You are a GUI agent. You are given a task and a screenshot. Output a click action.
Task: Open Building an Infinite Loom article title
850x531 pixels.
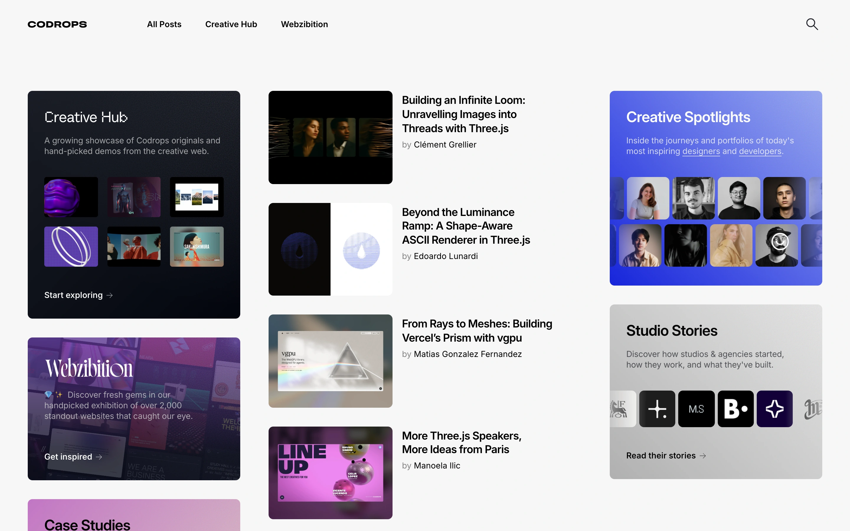click(x=463, y=114)
